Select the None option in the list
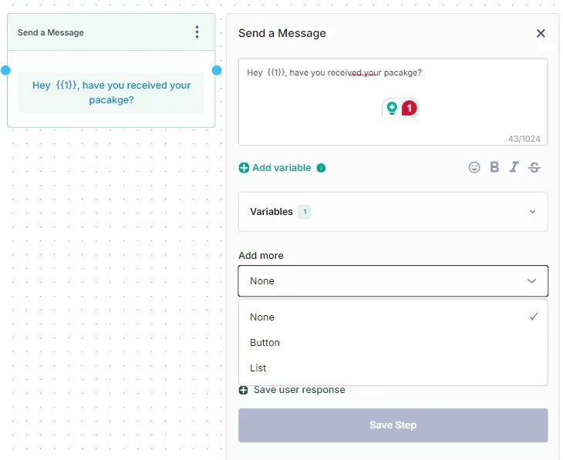Viewport: 563px width, 460px height. [262, 317]
